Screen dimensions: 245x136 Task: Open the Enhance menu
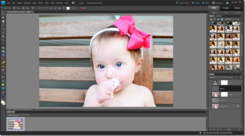[x=27, y=3]
